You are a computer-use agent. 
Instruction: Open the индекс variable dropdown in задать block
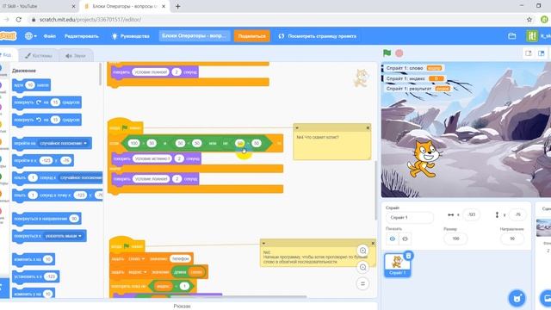tap(138, 272)
